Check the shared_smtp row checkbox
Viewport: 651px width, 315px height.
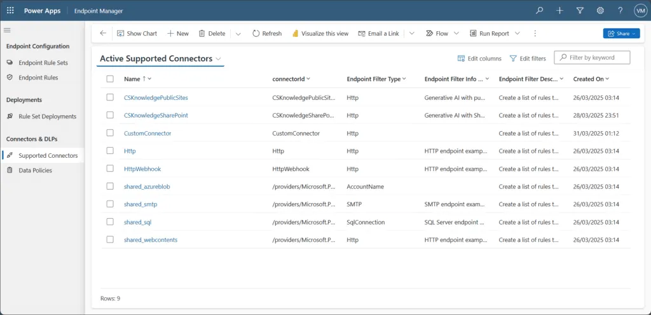point(110,204)
